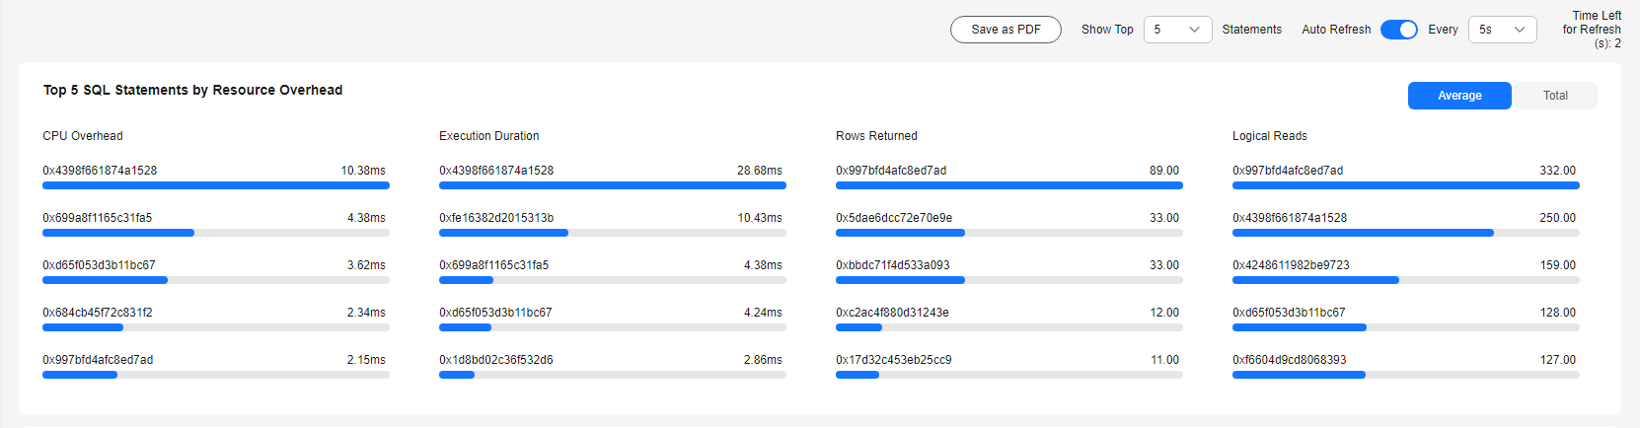The image size is (1640, 428).
Task: Open 0x1d8bd02c36f532d6 statement in Execution Duration
Action: pyautogui.click(x=495, y=360)
